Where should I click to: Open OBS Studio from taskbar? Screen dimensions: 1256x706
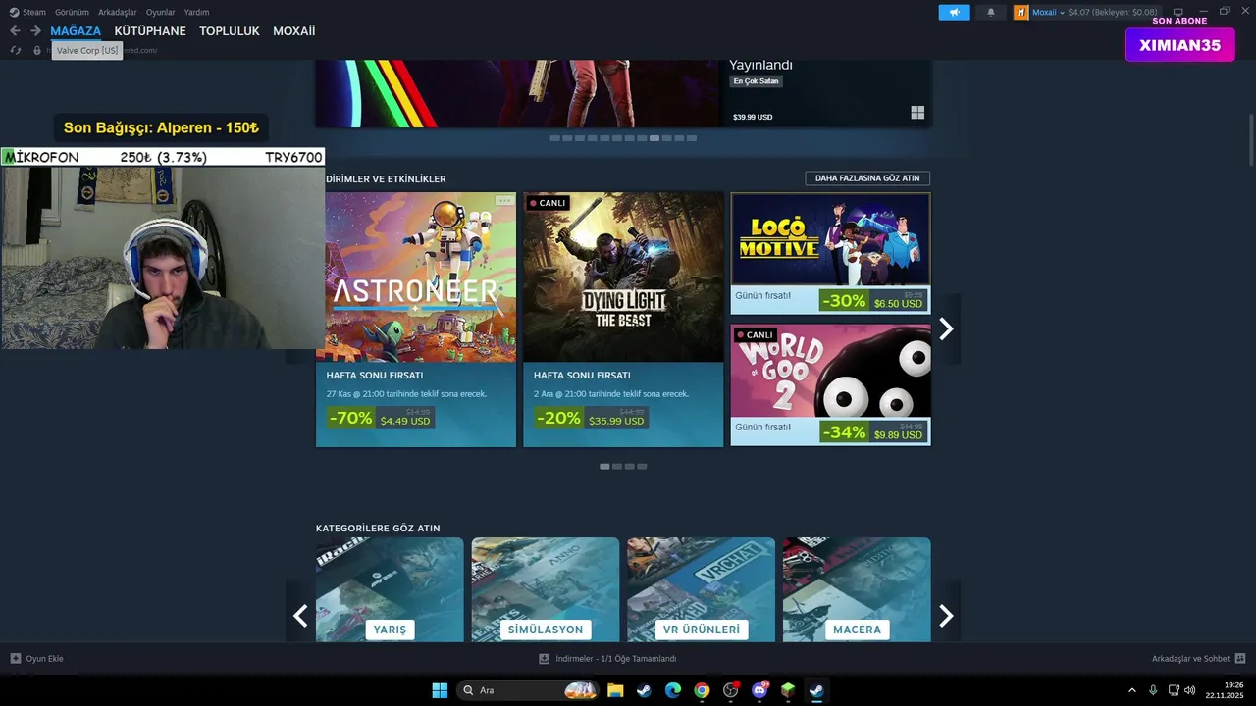click(x=731, y=690)
